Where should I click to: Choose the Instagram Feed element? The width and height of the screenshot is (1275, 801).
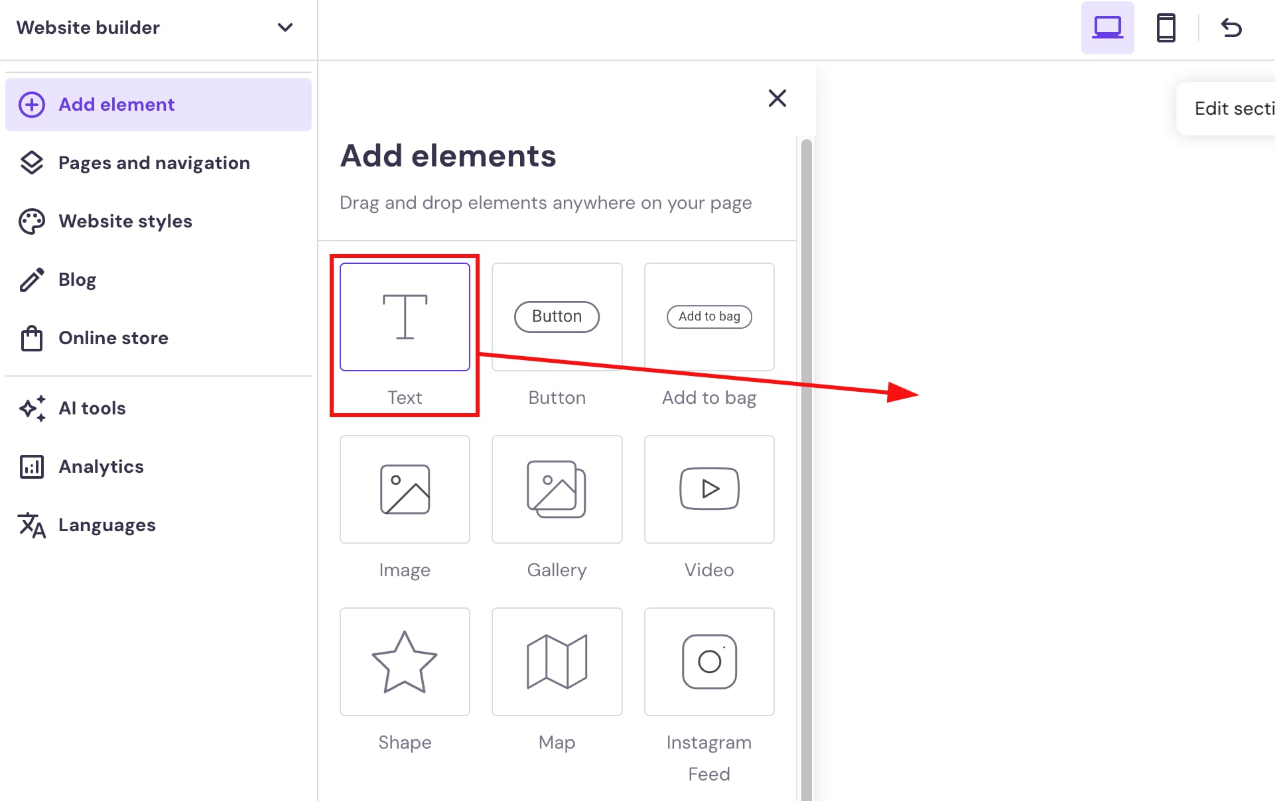[708, 662]
